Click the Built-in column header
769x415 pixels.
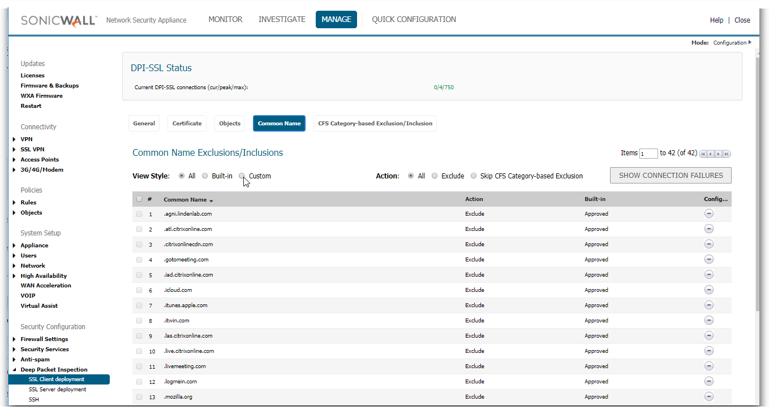click(x=595, y=199)
